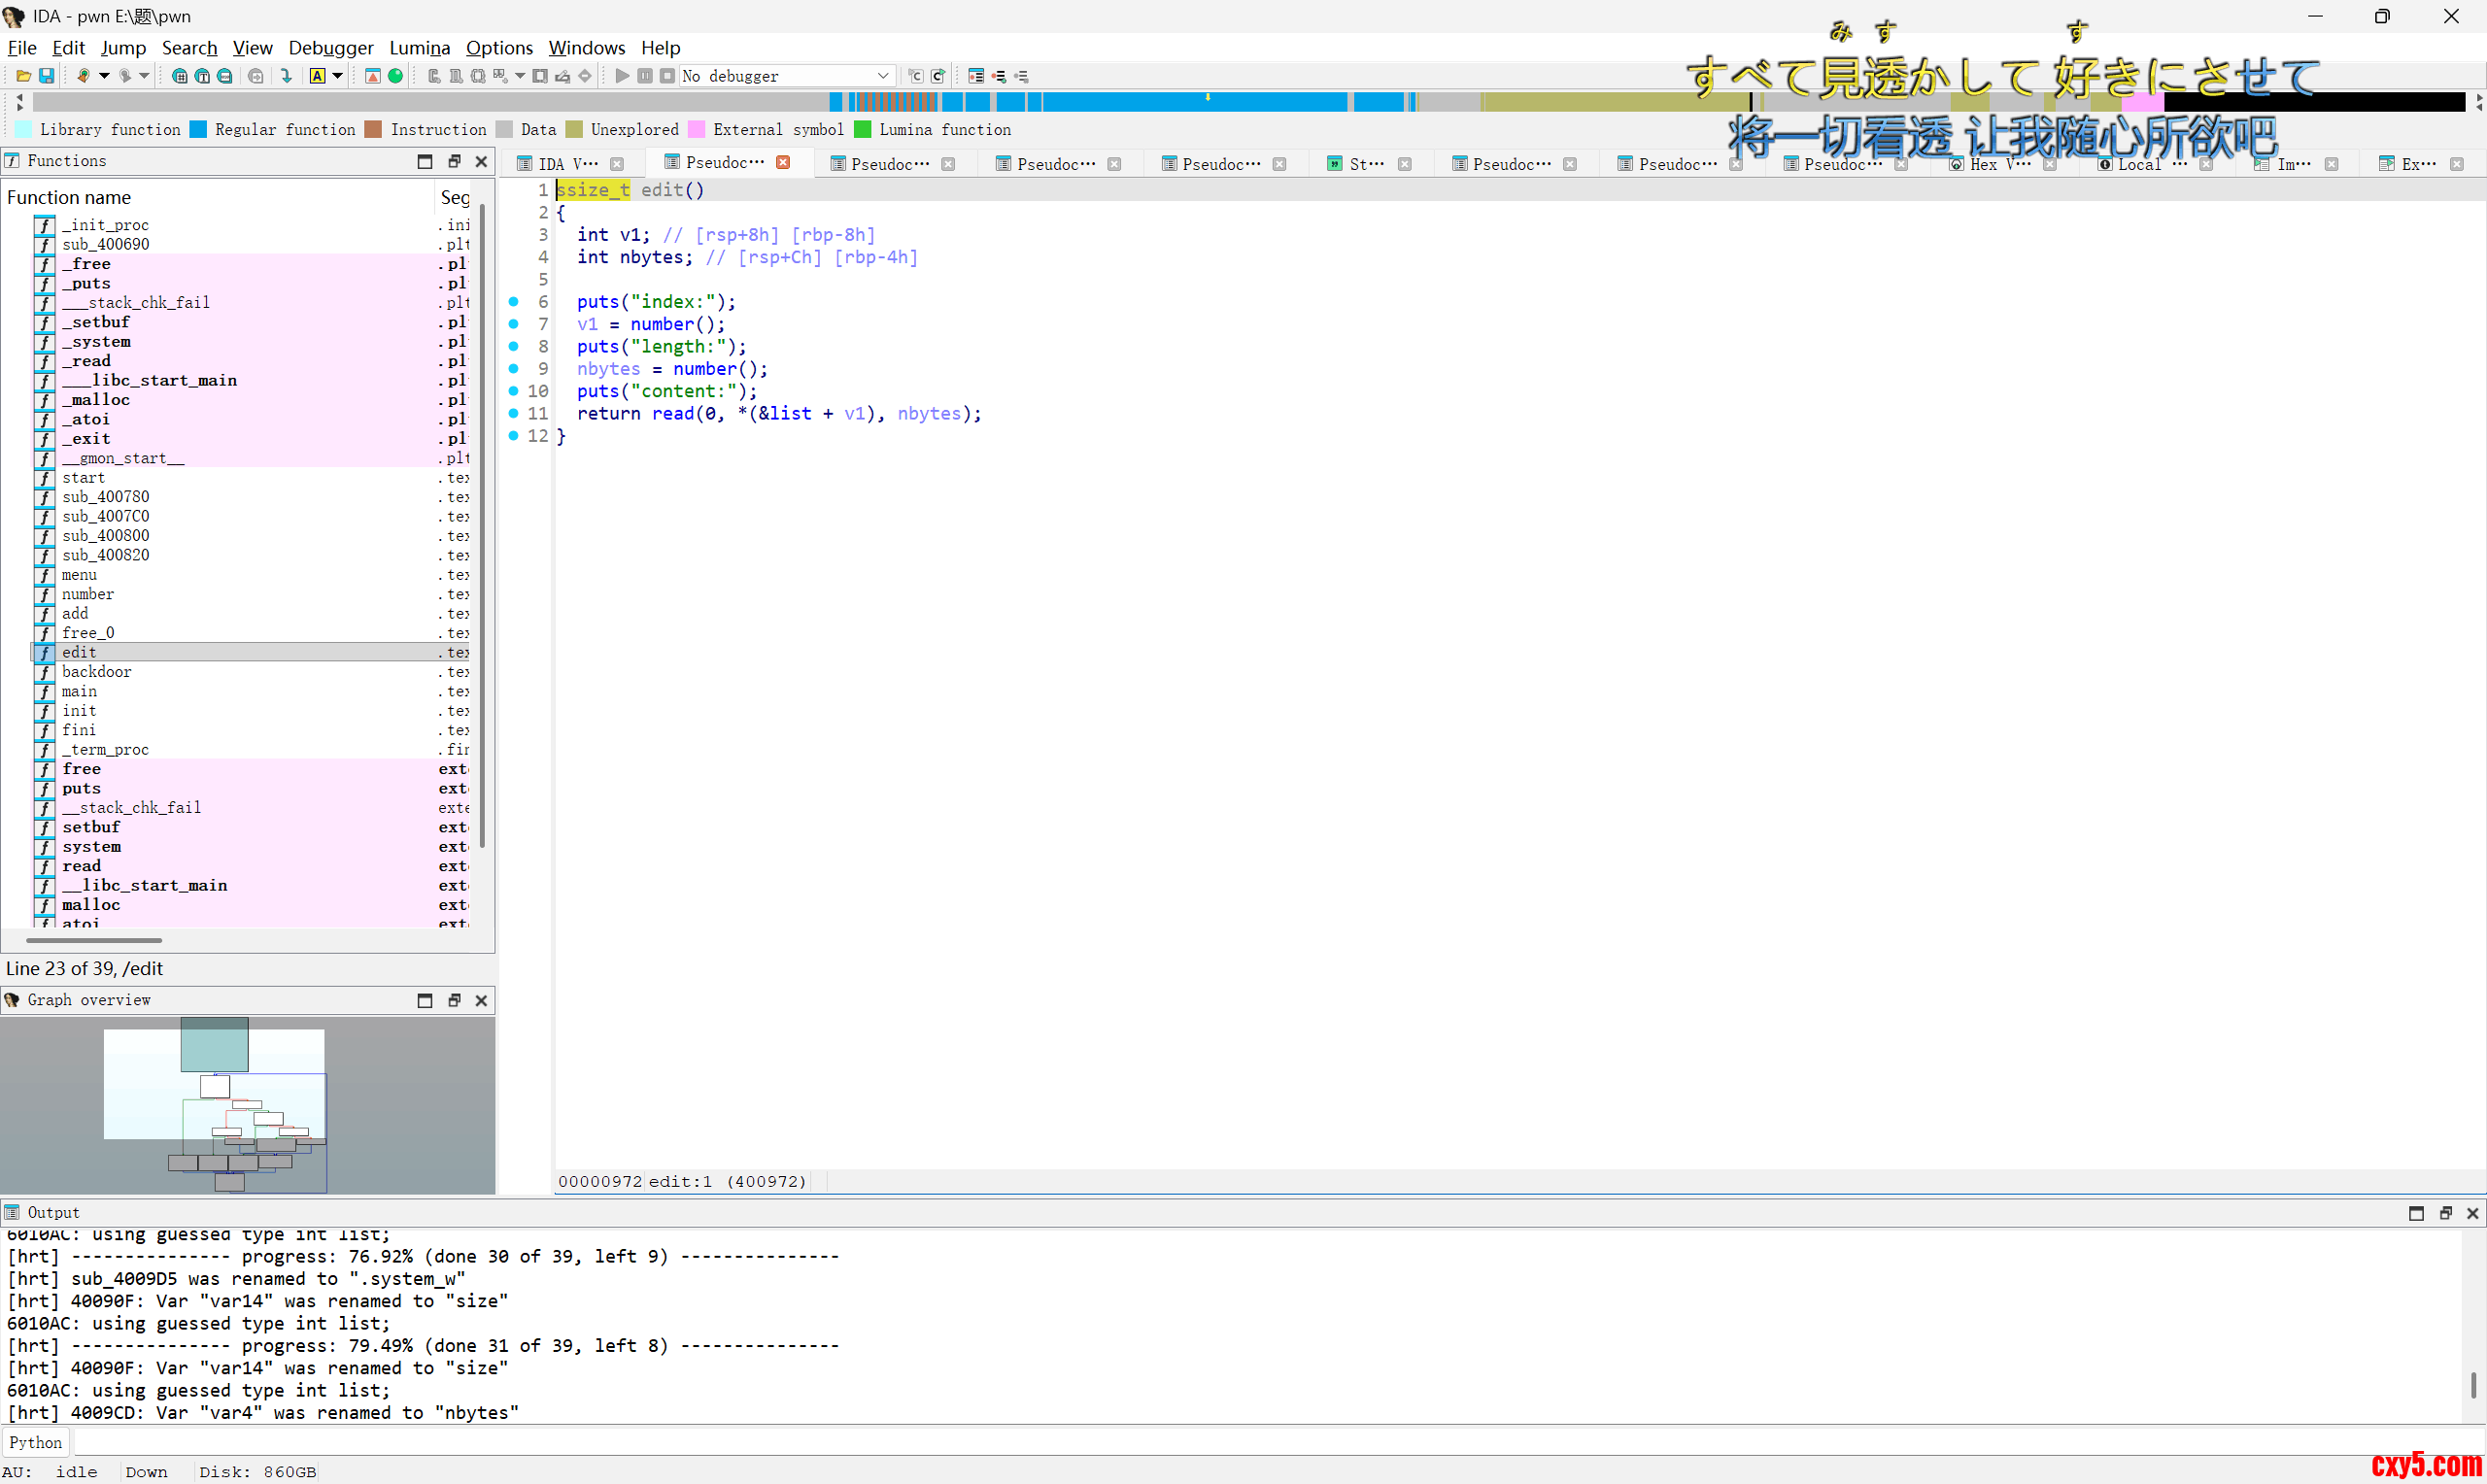The height and width of the screenshot is (1484, 2487).
Task: Open the debugger selection dropdown
Action: click(x=883, y=76)
